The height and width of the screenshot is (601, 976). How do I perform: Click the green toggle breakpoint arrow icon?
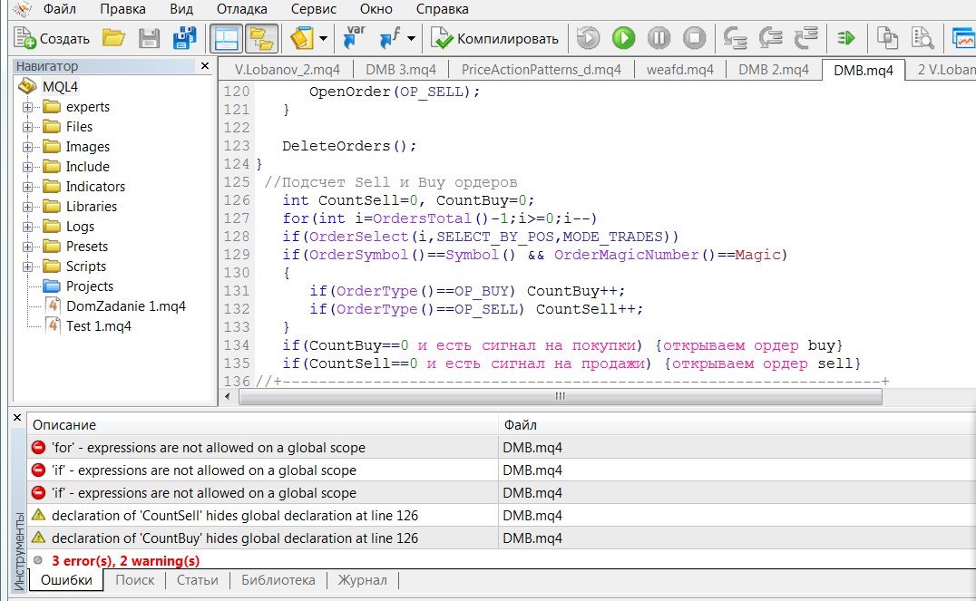846,39
